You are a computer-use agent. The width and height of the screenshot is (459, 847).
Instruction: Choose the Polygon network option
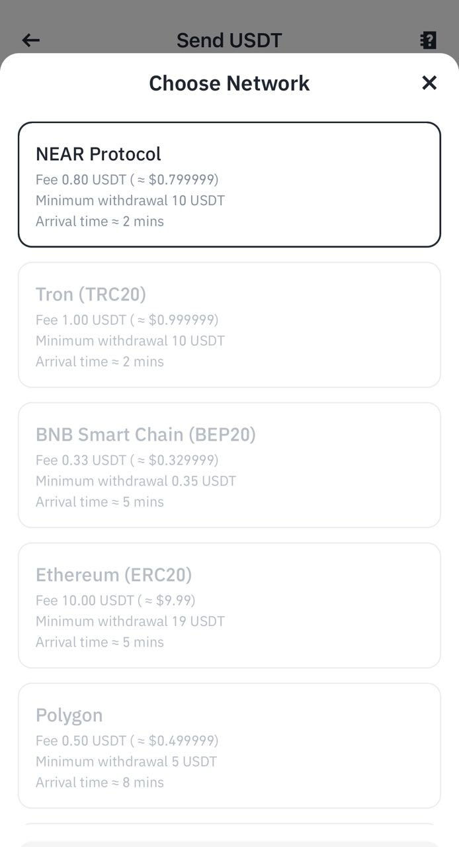[x=230, y=745]
